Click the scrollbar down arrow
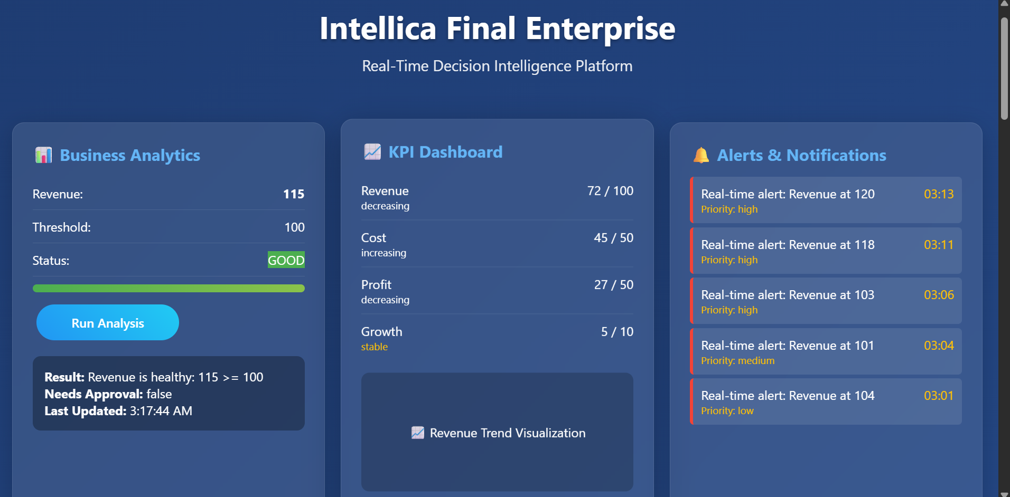Viewport: 1010px width, 497px height. click(1004, 494)
